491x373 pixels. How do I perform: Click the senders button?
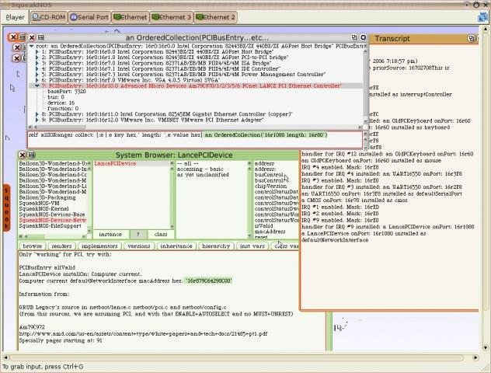tap(61, 246)
